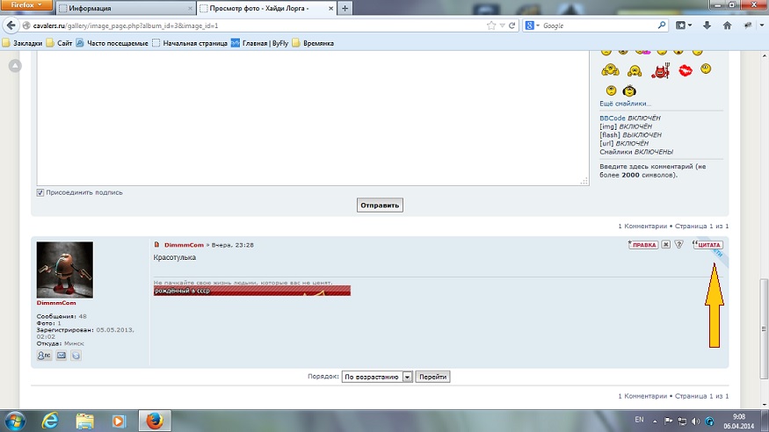Send private message via ЛС icon
This screenshot has width=769, height=432.
[x=45, y=356]
